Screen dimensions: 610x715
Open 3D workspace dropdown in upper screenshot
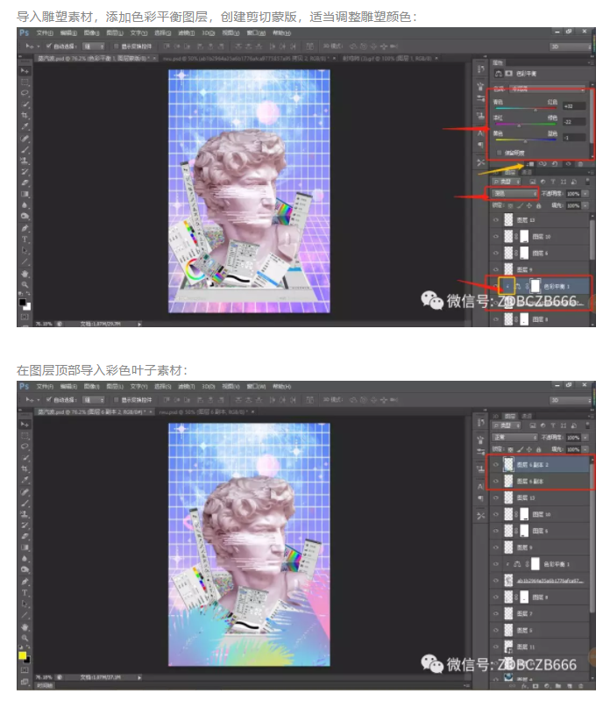(570, 46)
